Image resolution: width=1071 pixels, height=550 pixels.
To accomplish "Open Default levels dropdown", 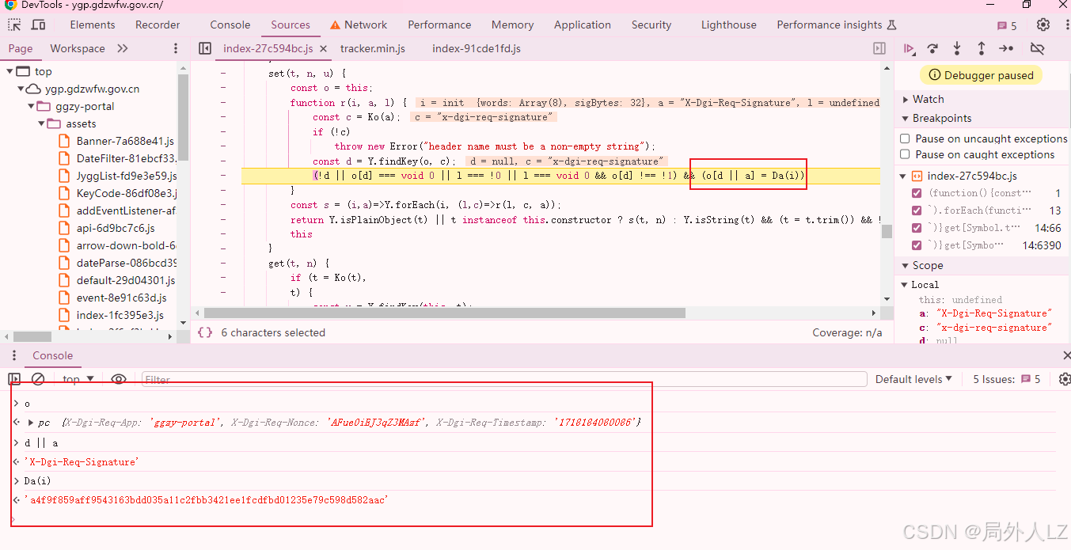I will point(913,379).
